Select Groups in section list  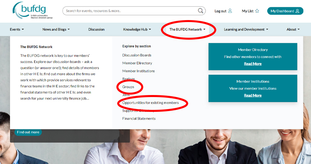click(128, 87)
